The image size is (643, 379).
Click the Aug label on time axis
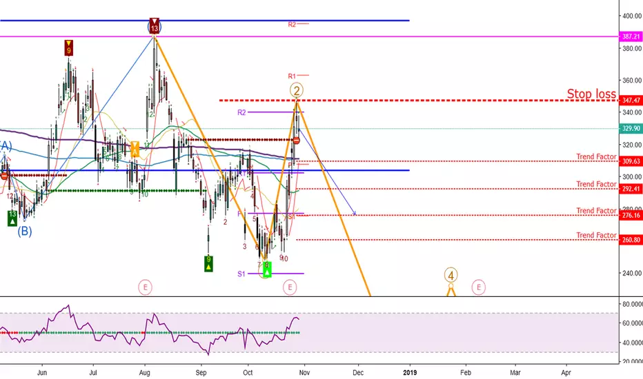[144, 372]
